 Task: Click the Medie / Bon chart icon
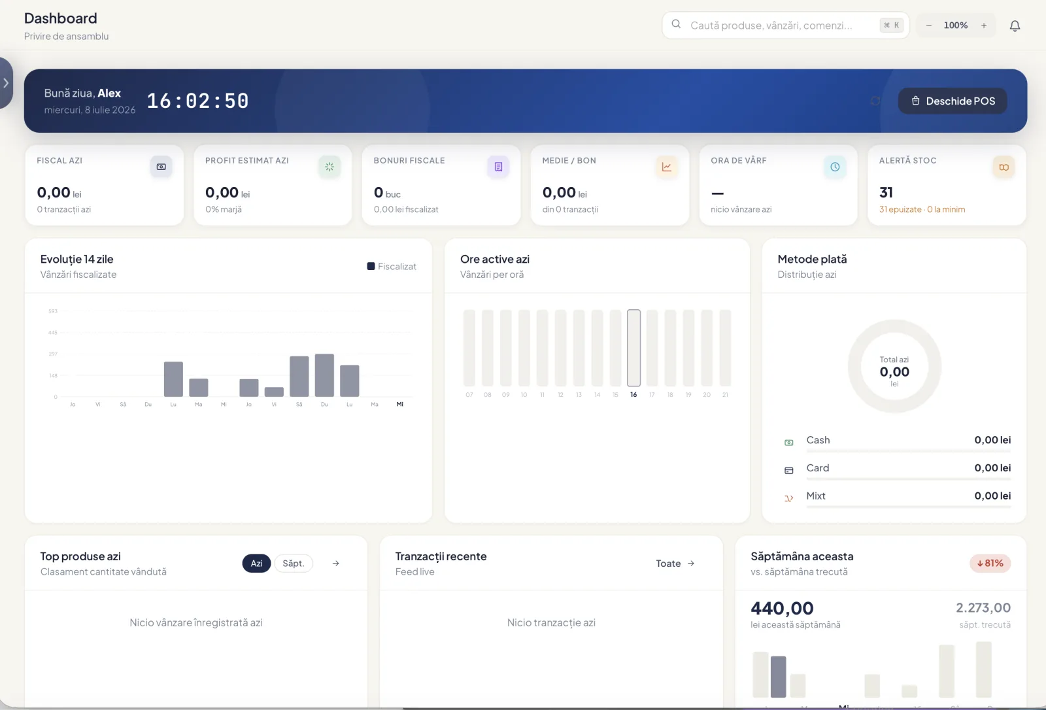[666, 167]
